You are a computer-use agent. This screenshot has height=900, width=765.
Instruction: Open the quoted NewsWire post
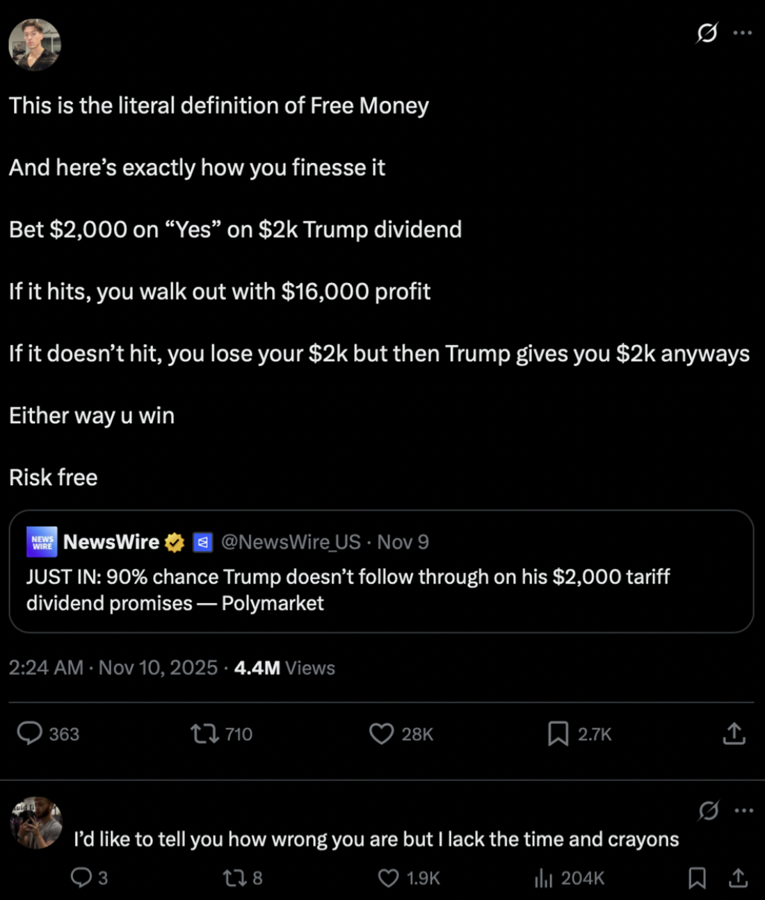[x=381, y=590]
